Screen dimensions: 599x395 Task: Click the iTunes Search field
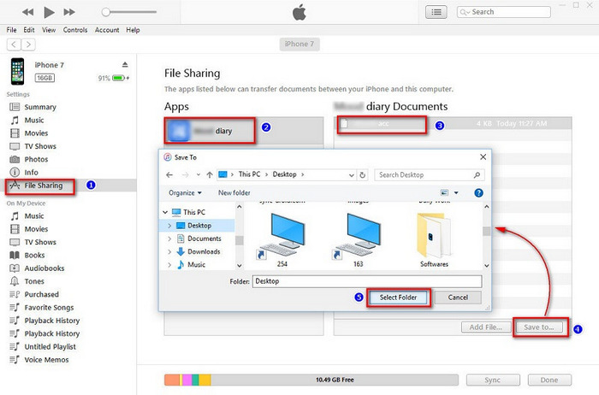pyautogui.click(x=503, y=12)
